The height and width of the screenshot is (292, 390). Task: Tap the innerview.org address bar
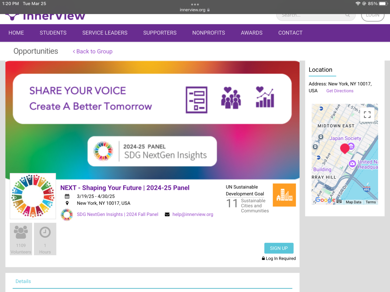point(195,10)
